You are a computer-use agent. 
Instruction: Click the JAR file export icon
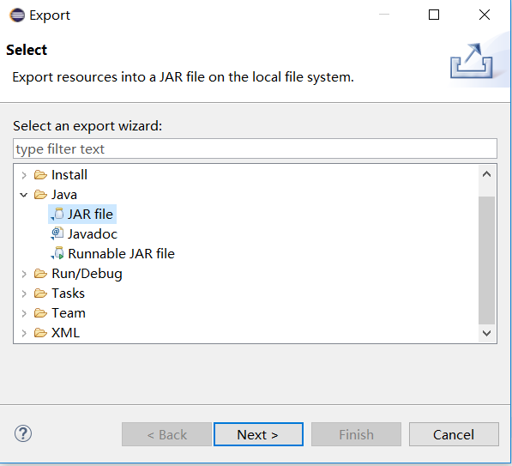(x=57, y=214)
